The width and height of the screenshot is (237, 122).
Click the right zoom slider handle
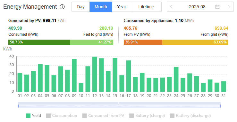pos(220,106)
